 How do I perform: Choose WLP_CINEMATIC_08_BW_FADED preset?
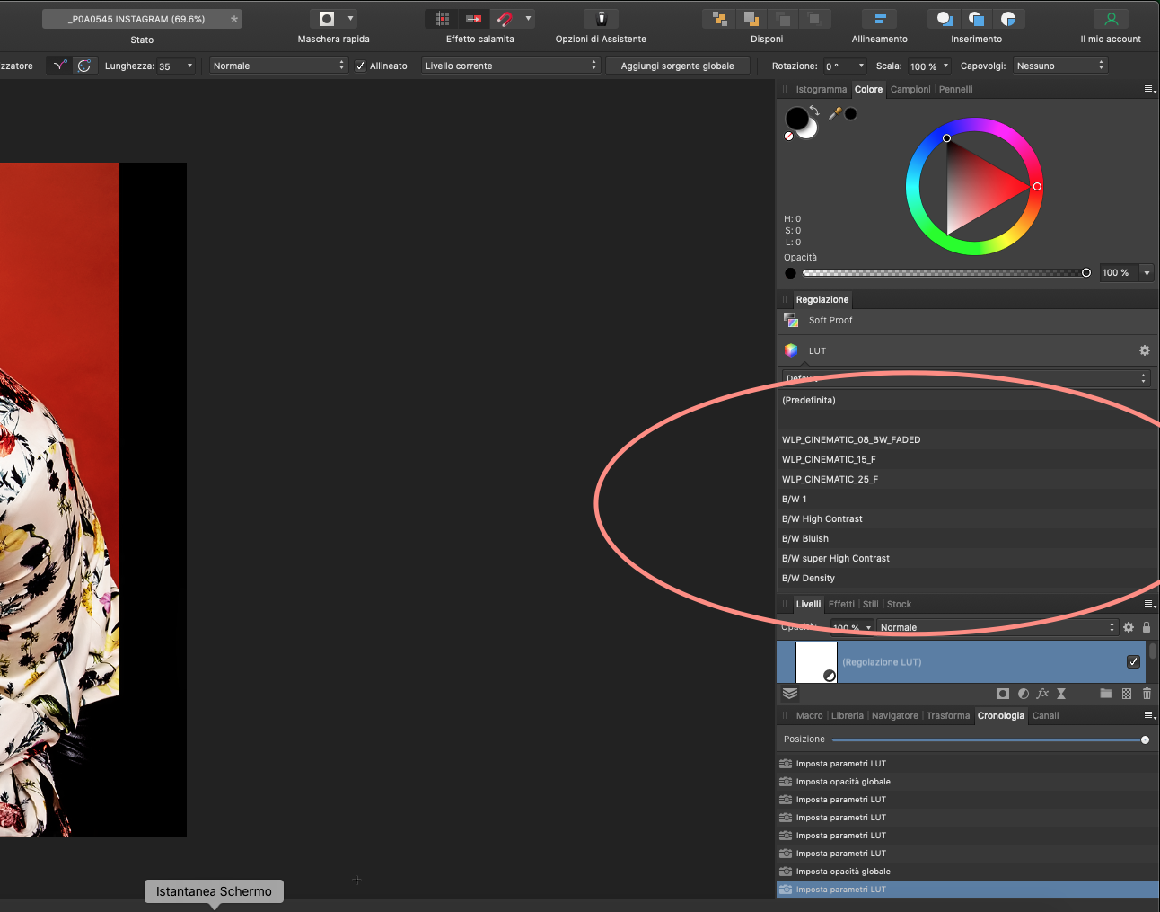coord(968,439)
